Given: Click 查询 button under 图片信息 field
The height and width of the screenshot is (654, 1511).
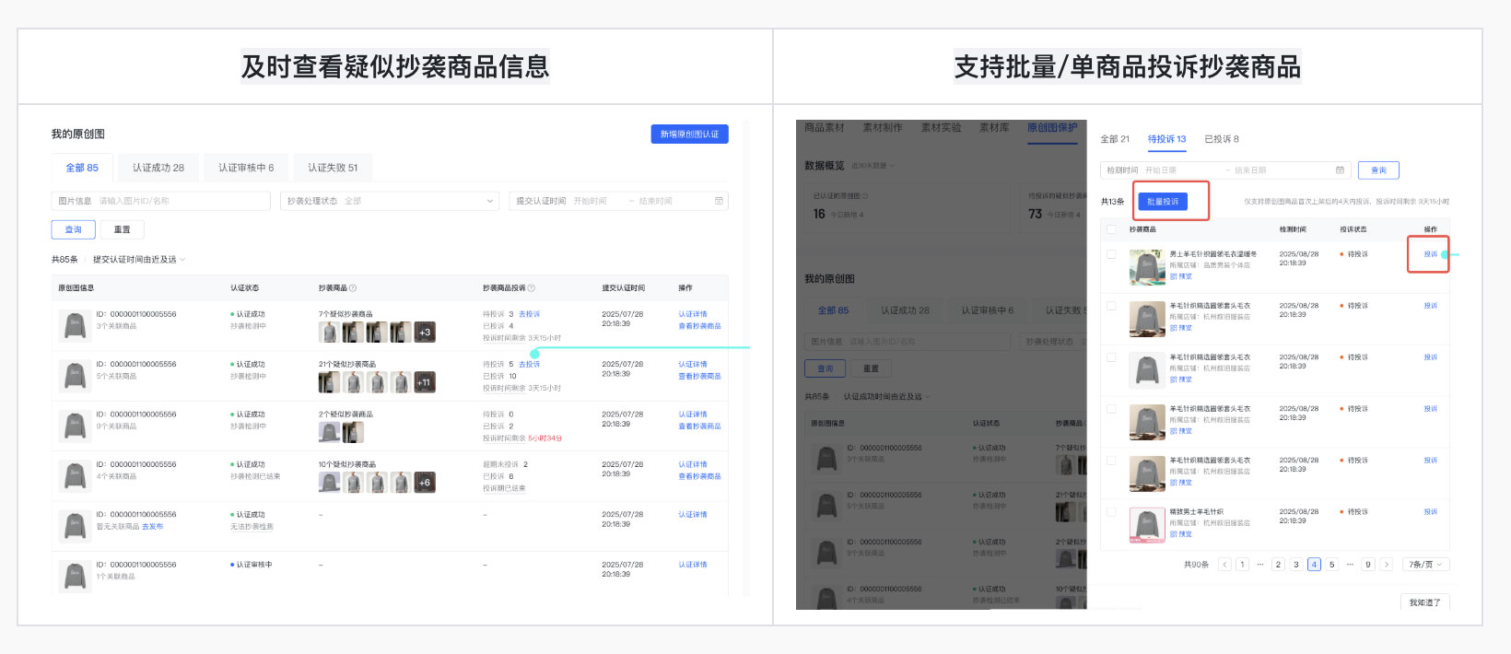Looking at the screenshot, I should pos(73,229).
